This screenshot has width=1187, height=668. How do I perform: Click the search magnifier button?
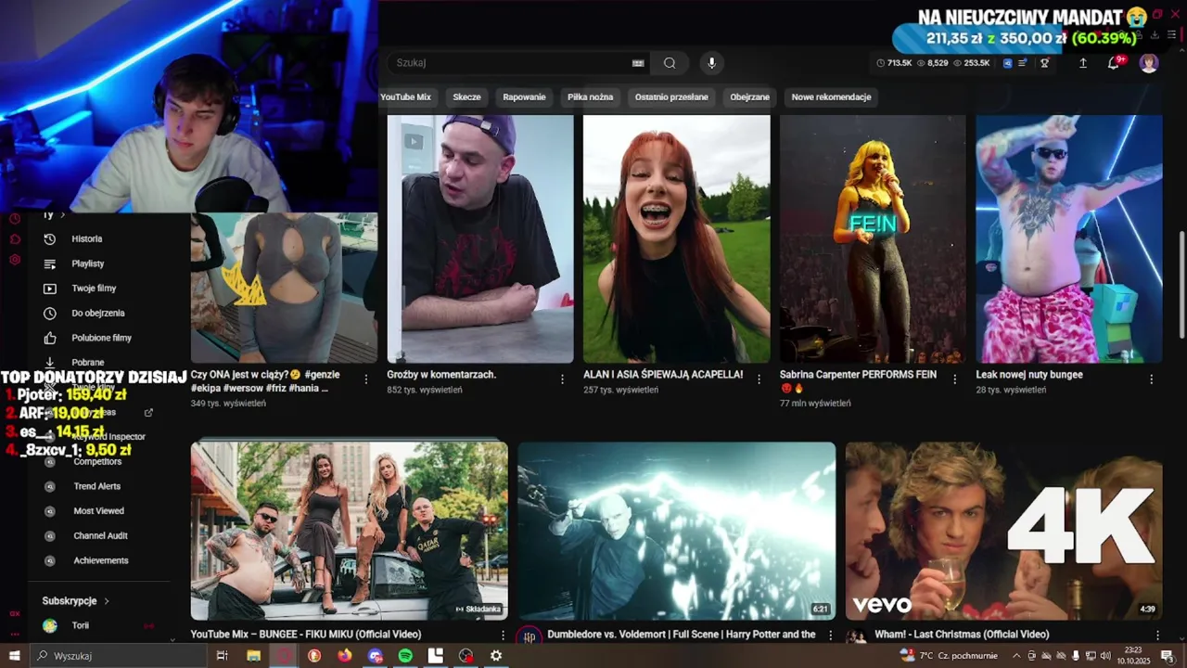[670, 63]
